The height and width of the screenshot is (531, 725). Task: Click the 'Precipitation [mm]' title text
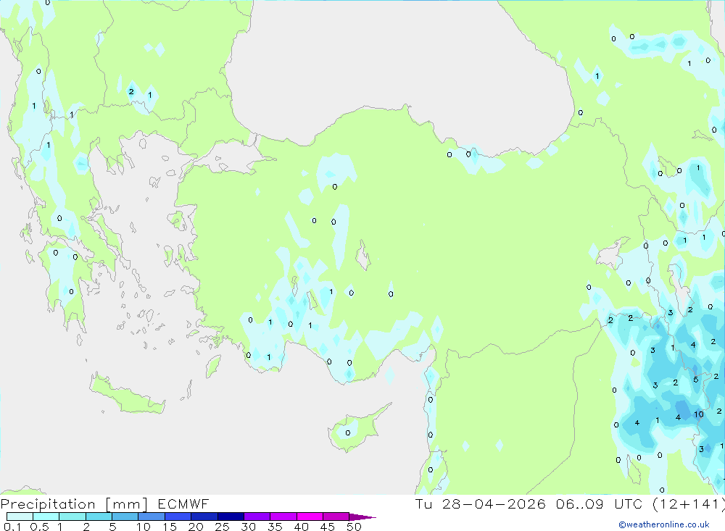[x=74, y=503]
